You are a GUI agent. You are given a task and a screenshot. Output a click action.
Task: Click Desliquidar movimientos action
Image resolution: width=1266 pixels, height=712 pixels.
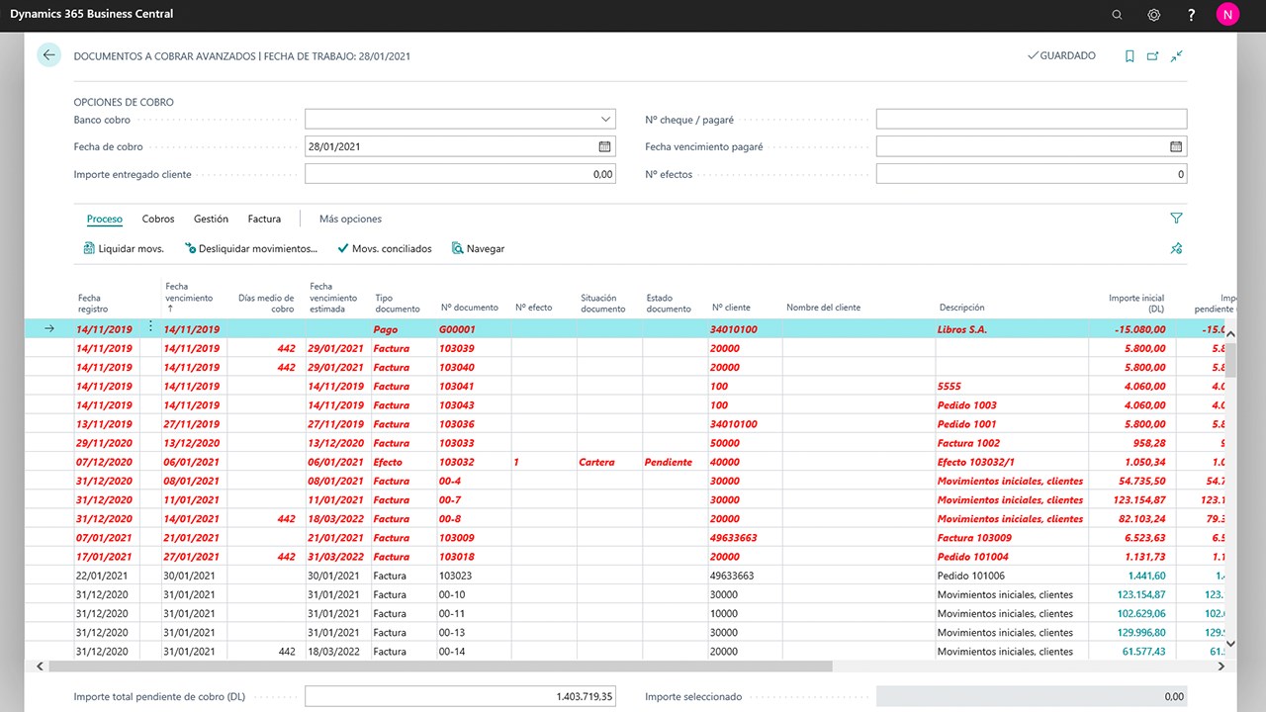click(x=250, y=248)
